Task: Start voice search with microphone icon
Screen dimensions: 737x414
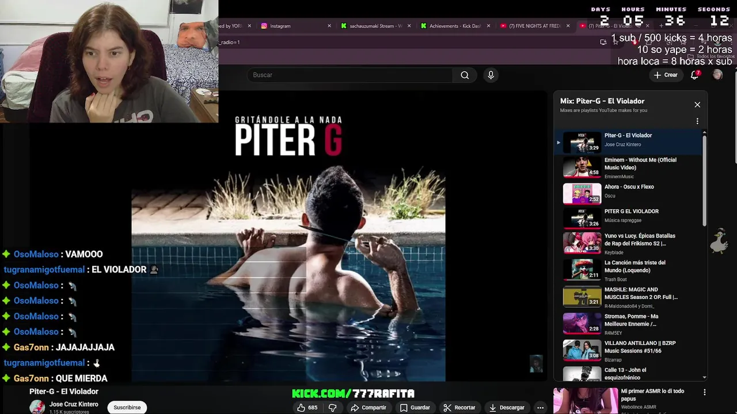Action: (491, 75)
